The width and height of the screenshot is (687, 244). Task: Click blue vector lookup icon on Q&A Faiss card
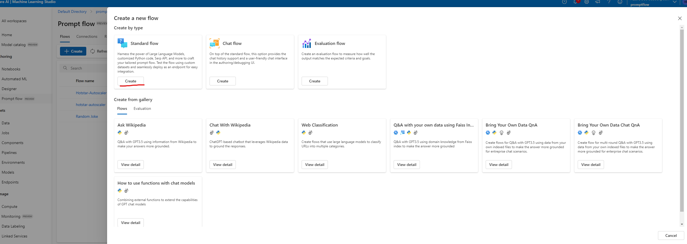396,133
